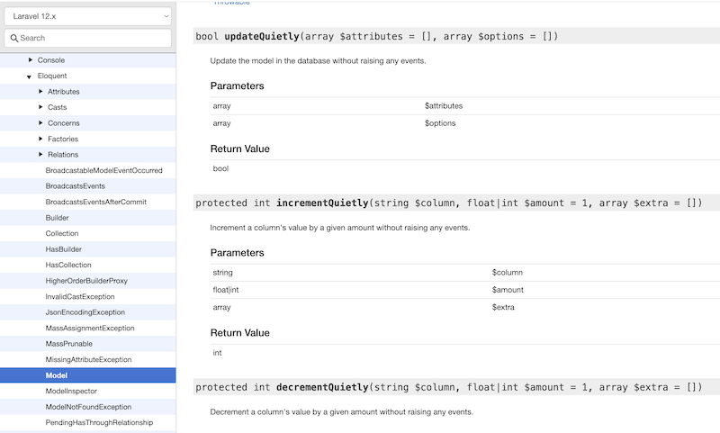Go to MassPrunable in the sidebar

(69, 344)
